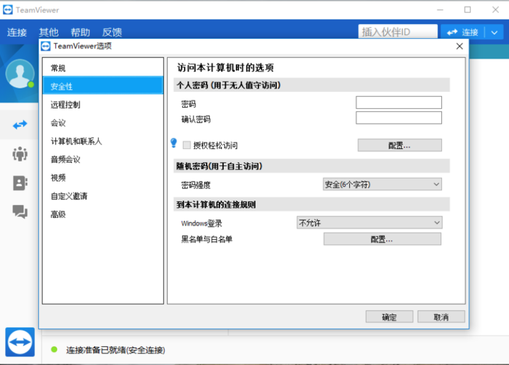Click the 随机密码 section header
Screen dimensions: 509x365
tap(312, 166)
